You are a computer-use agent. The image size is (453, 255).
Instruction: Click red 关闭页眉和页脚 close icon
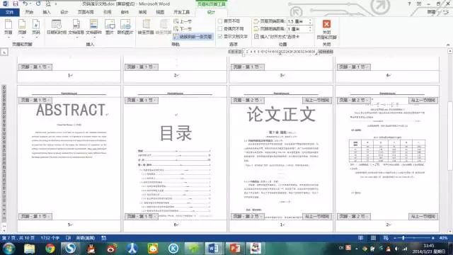pos(326,24)
